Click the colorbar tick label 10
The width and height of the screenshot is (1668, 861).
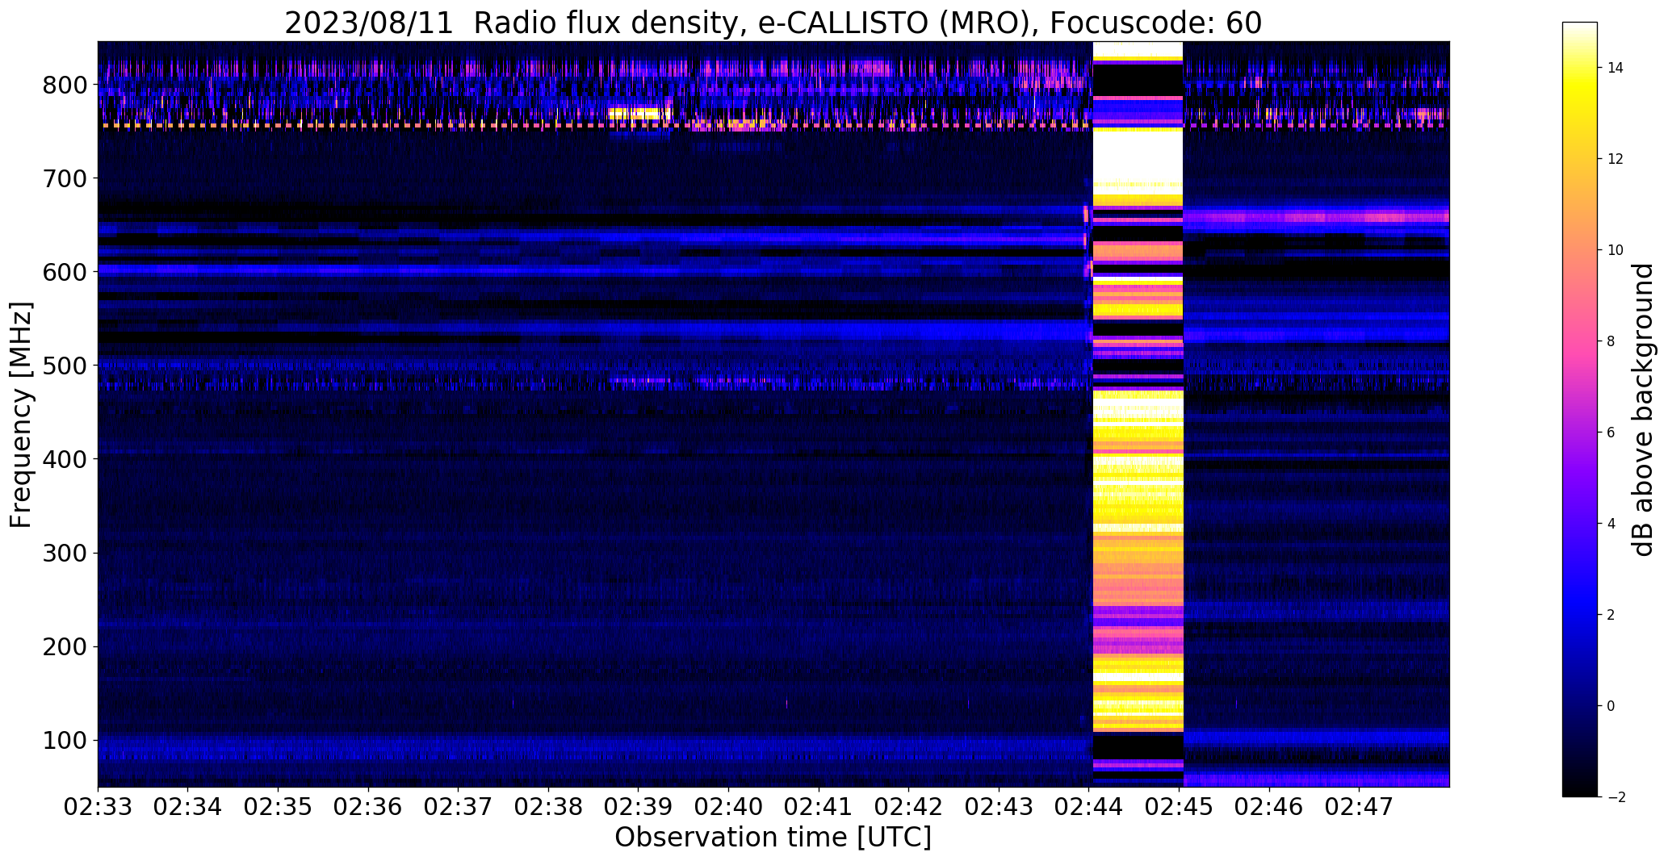(1616, 250)
